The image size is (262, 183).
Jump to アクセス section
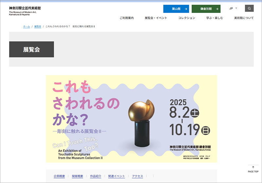[138, 176]
